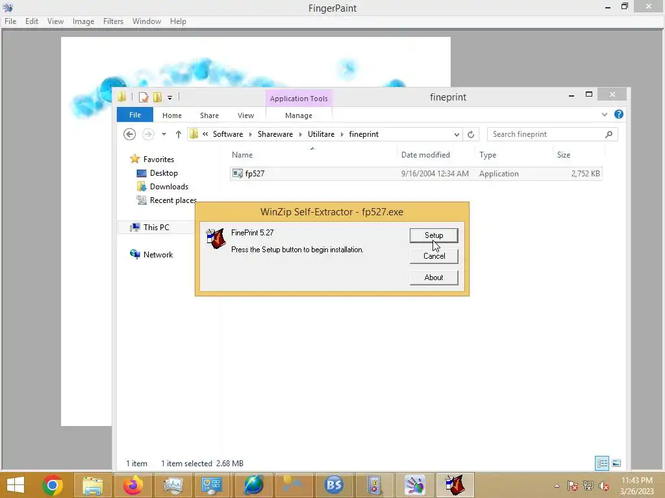Image resolution: width=665 pixels, height=498 pixels.
Task: Open FingerPaint Help menu
Action: click(178, 21)
